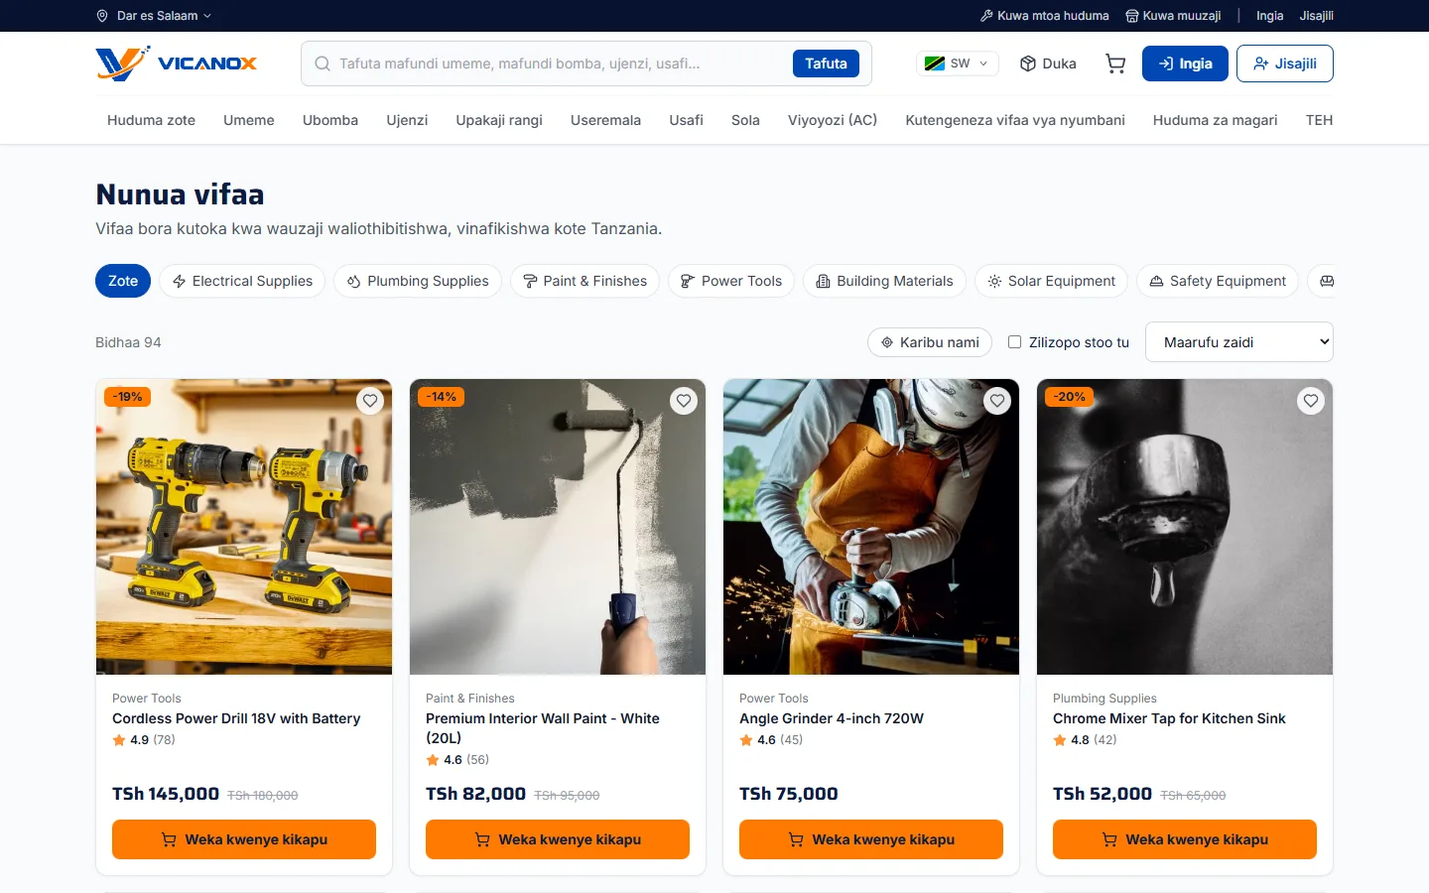Open the Maarufu zaidi sort dropdown
Screen dimensions: 1429x893
pos(1239,342)
